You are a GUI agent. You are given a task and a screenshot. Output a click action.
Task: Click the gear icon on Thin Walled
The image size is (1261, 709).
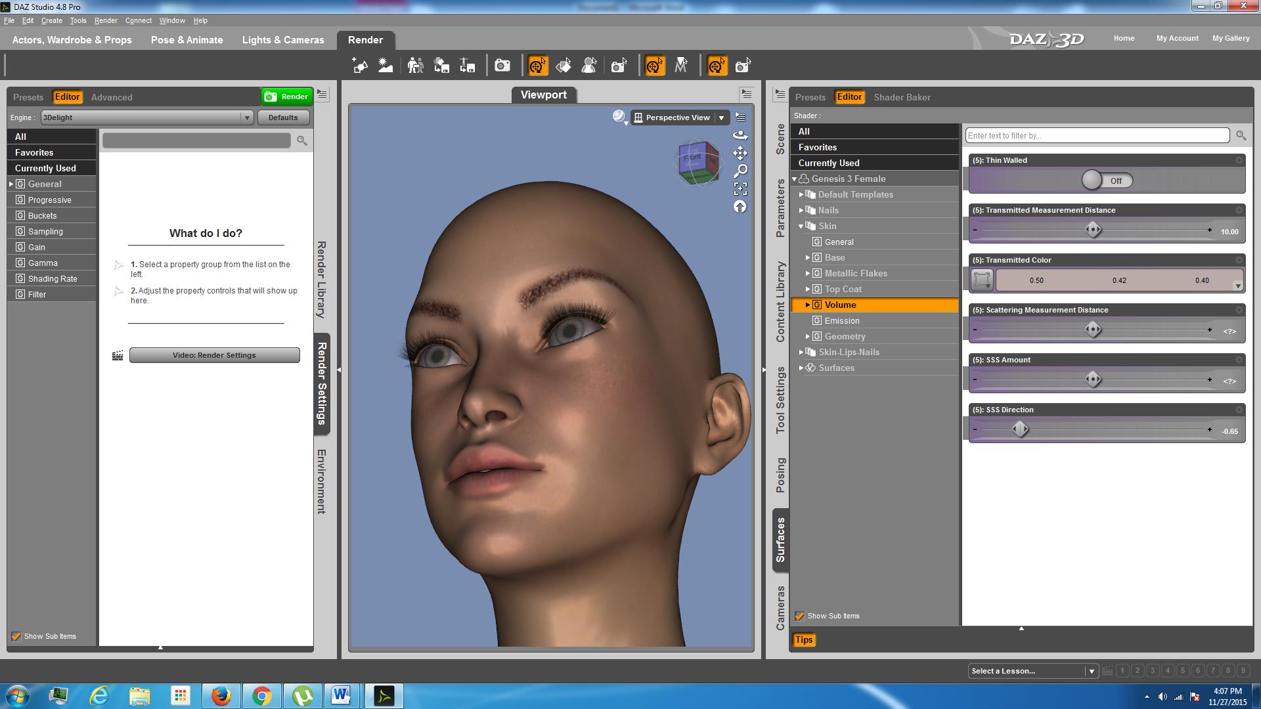point(1239,160)
